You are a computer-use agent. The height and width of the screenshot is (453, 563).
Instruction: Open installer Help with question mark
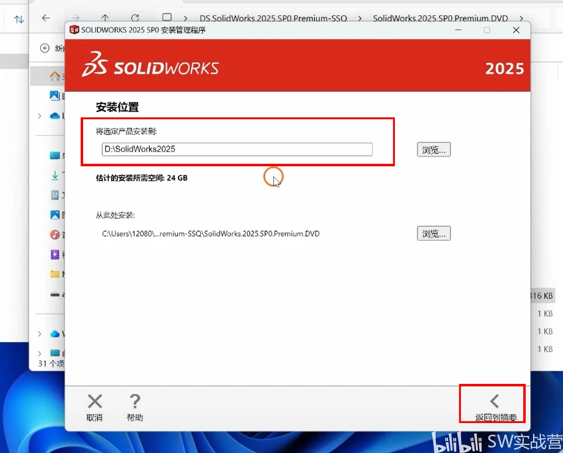(x=135, y=407)
